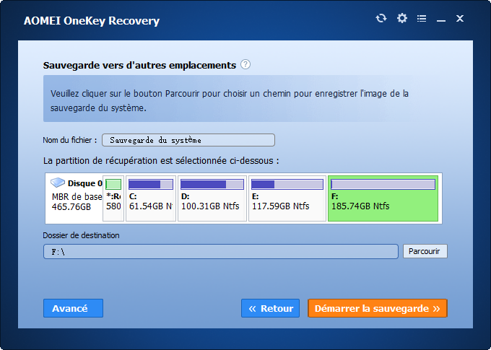Click the Parcourir button

coord(425,251)
